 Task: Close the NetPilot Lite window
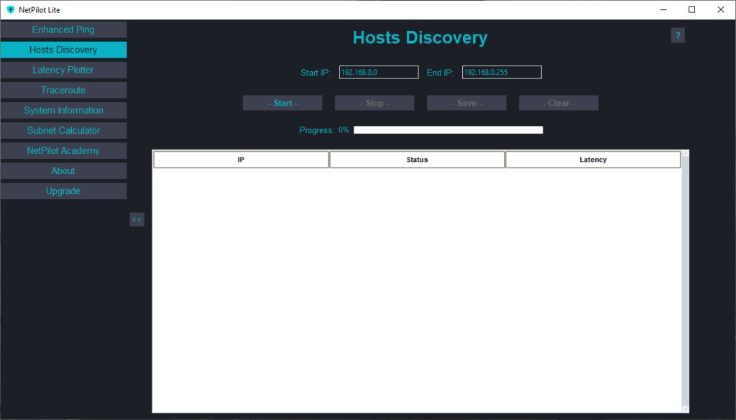(x=721, y=9)
